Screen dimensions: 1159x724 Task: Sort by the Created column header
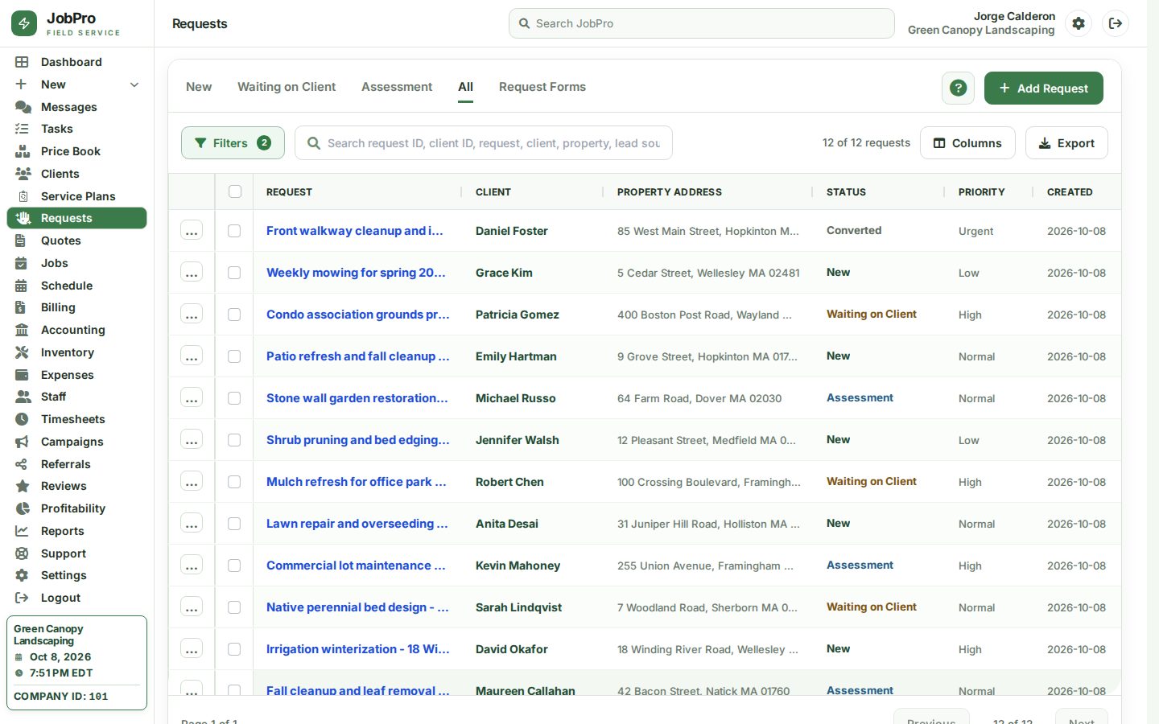click(1070, 192)
